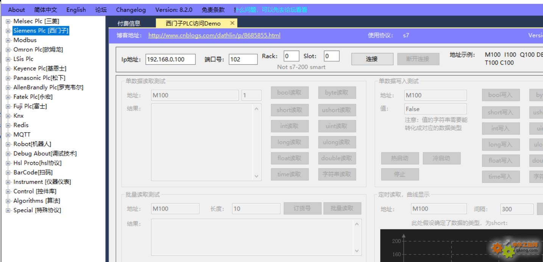Click the single-write 值 field showing False
The height and width of the screenshot is (262, 543).
click(x=435, y=109)
